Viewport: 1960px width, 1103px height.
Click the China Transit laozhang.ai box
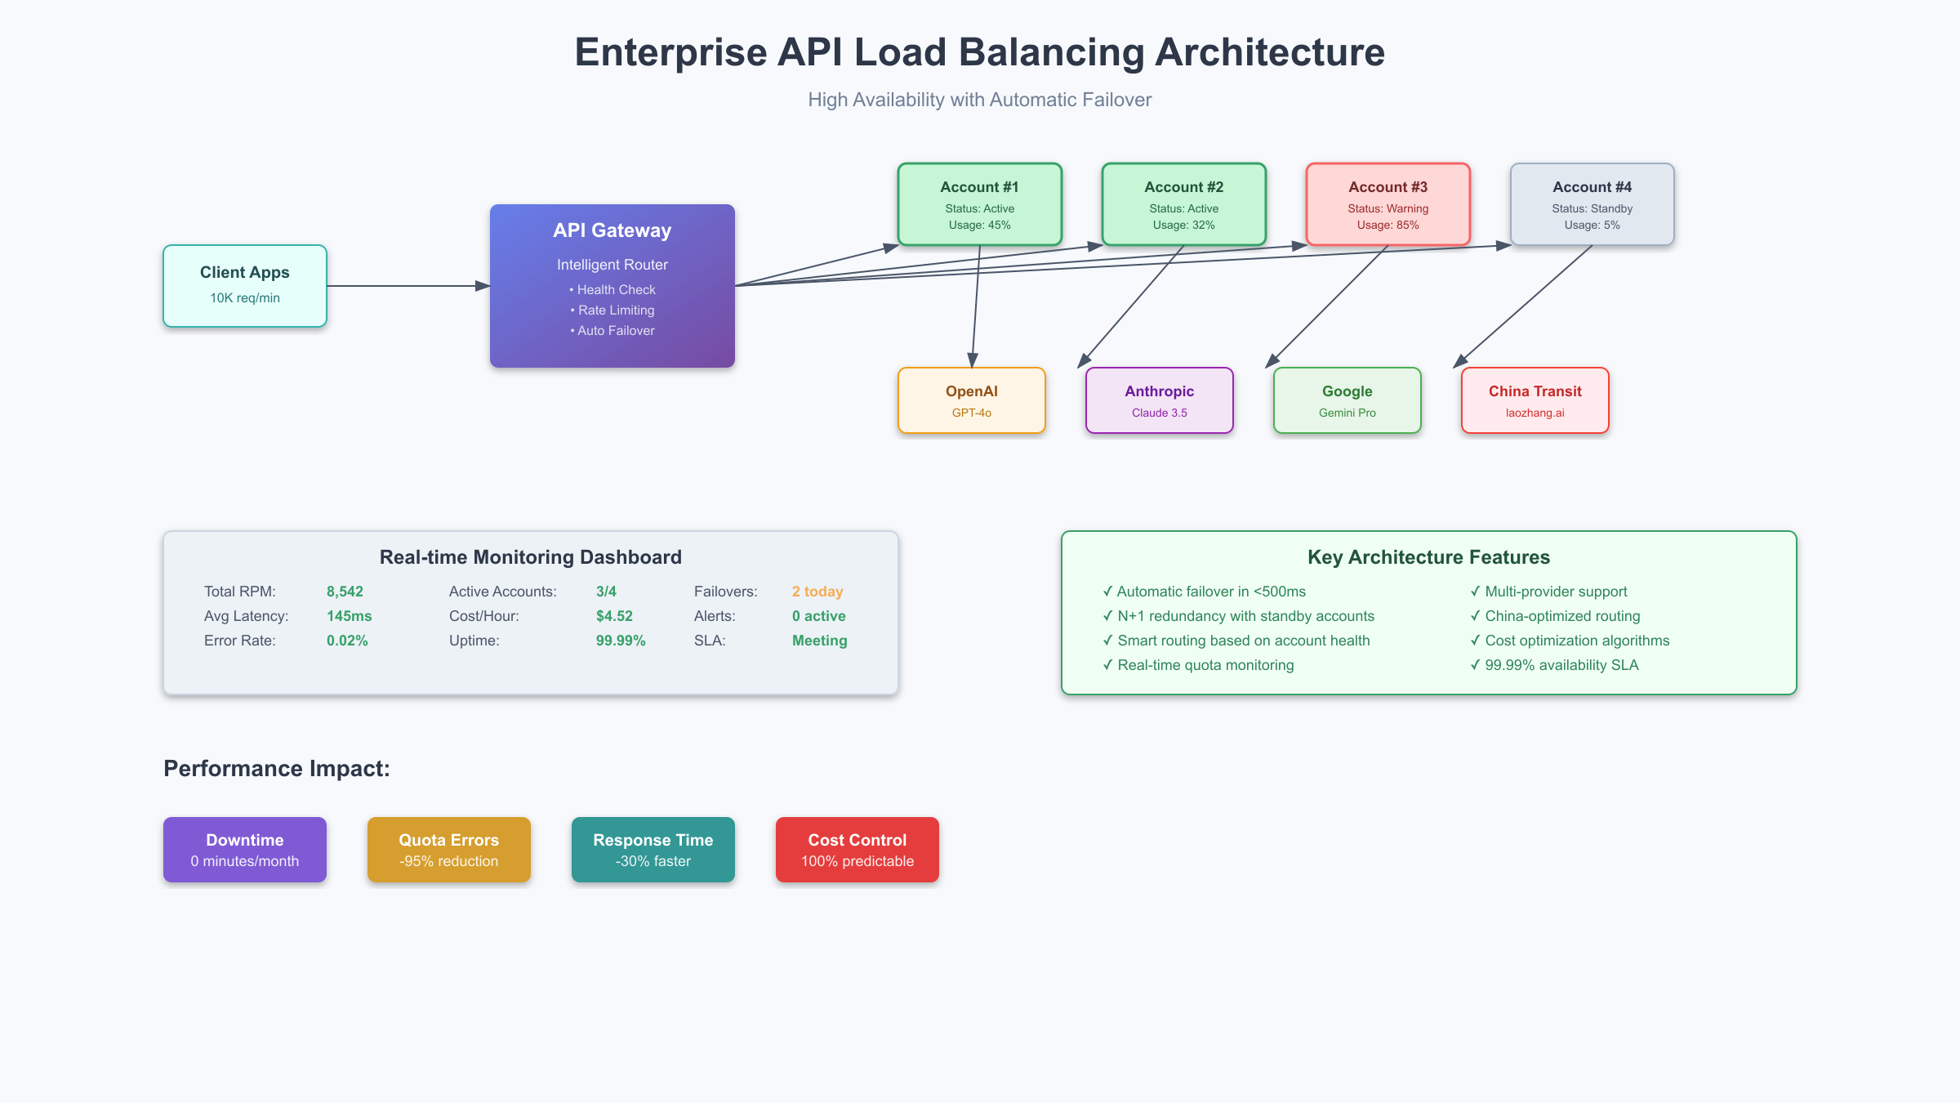1535,400
